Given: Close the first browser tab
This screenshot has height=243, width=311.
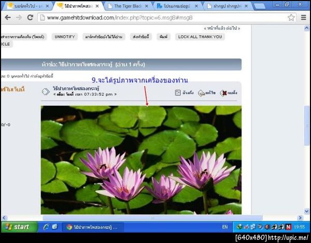Looking at the screenshot, I should click(x=47, y=6).
